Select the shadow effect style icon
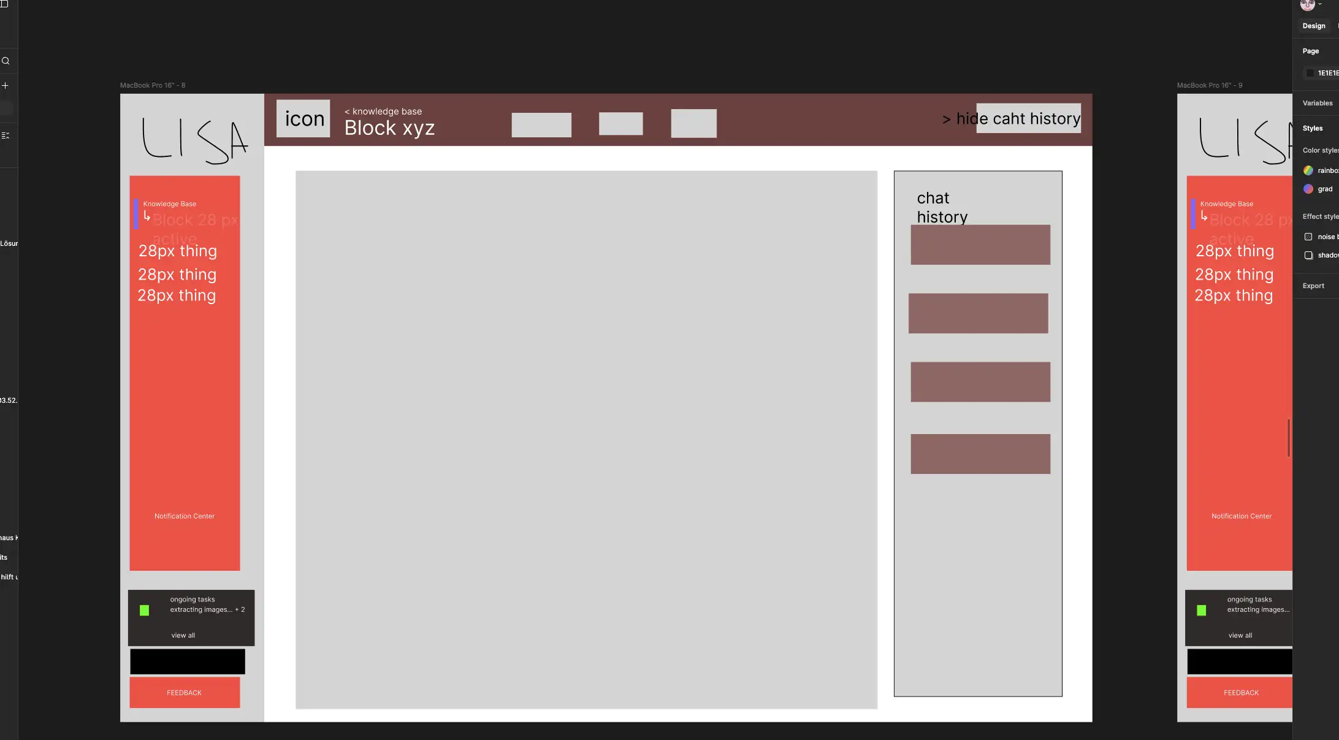The height and width of the screenshot is (740, 1339). click(x=1308, y=255)
